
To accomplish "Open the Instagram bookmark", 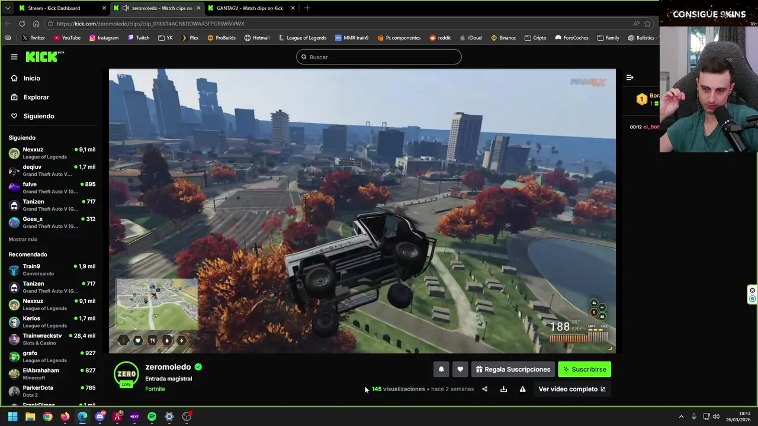I will tap(104, 37).
